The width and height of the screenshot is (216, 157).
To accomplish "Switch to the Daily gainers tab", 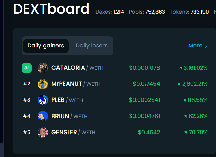I will pos(46,46).
